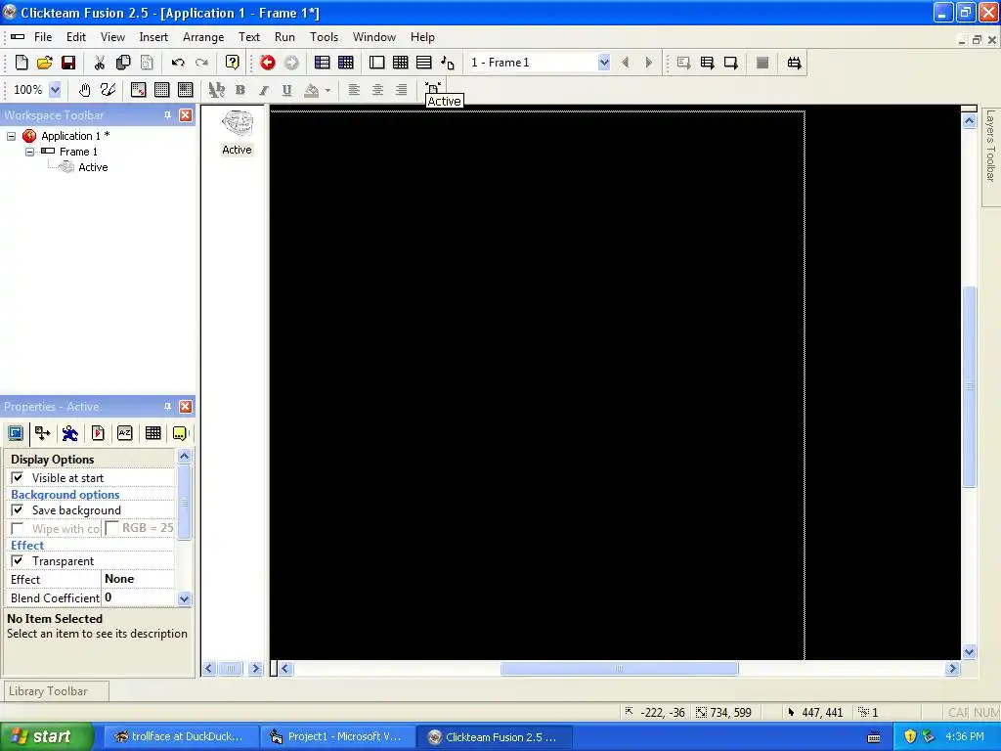Open the Run menu
The height and width of the screenshot is (751, 1001).
[284, 37]
